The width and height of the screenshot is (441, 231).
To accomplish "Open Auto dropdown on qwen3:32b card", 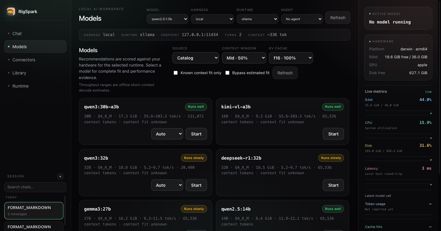I will [x=167, y=185].
